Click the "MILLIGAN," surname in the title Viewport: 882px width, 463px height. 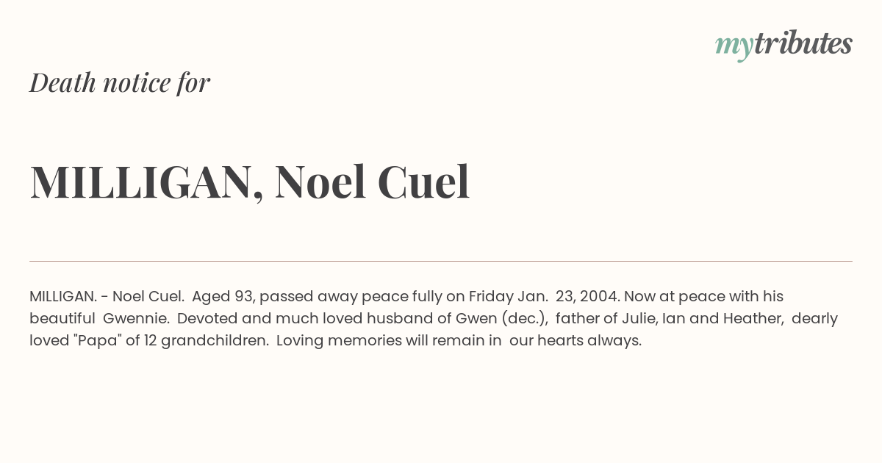[x=147, y=182]
